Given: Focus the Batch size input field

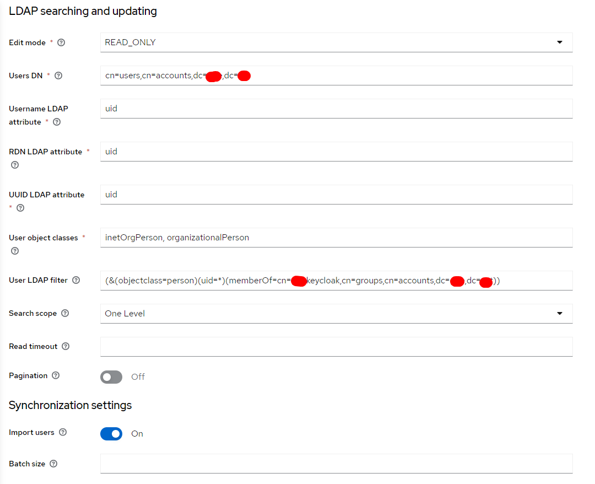Looking at the screenshot, I should pos(336,464).
